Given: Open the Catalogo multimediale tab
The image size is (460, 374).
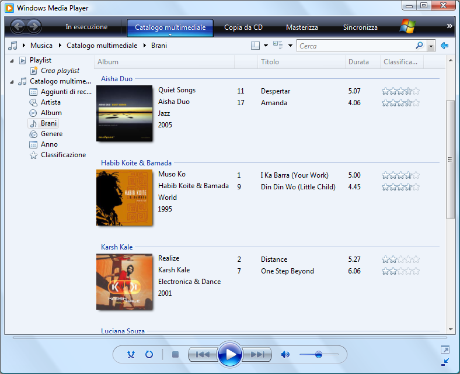Looking at the screenshot, I should [x=170, y=27].
